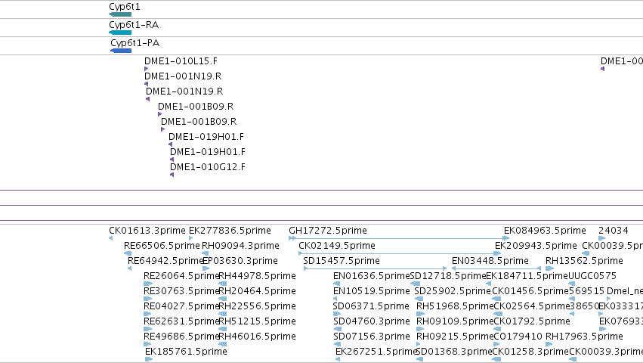Click the SD06371.5prime EST marker
643x363 pixels.
pos(337,314)
